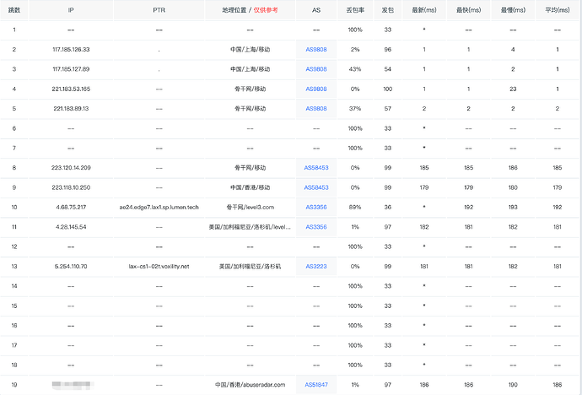The width and height of the screenshot is (582, 395).
Task: Click the 89% packet loss value
Action: (x=355, y=207)
